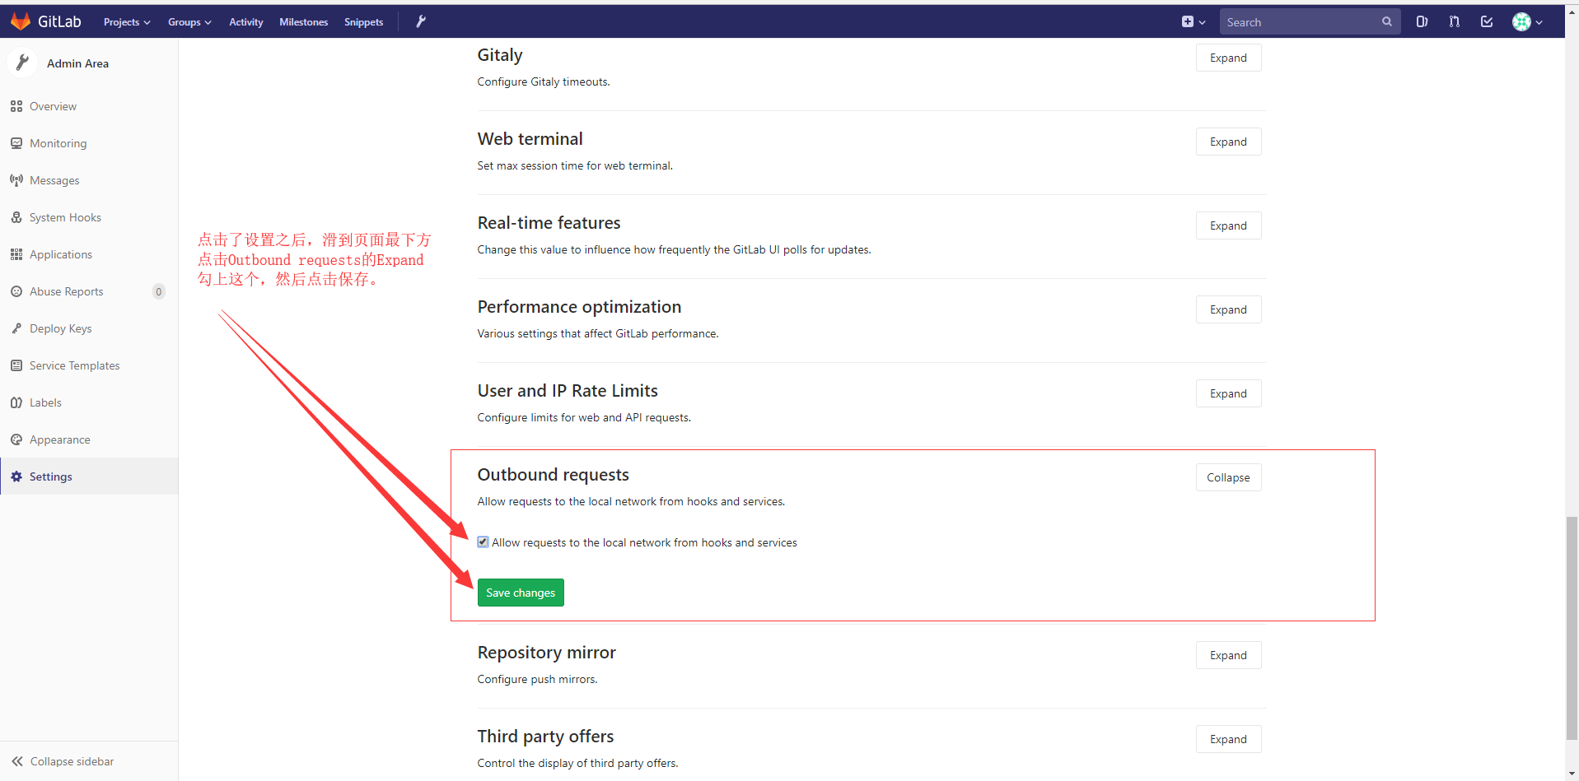Image resolution: width=1579 pixels, height=781 pixels.
Task: Click the Collapse sidebar label
Action: (x=72, y=761)
